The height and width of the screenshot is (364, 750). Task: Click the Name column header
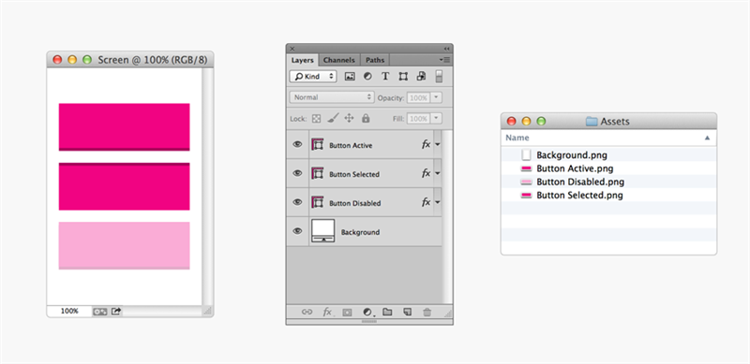[x=608, y=138]
